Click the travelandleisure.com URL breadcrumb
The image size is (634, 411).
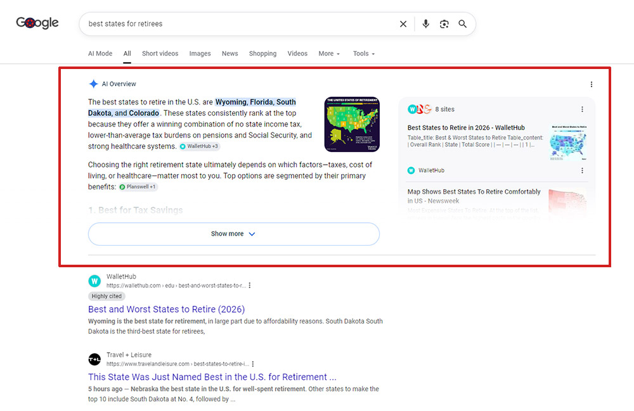(178, 364)
